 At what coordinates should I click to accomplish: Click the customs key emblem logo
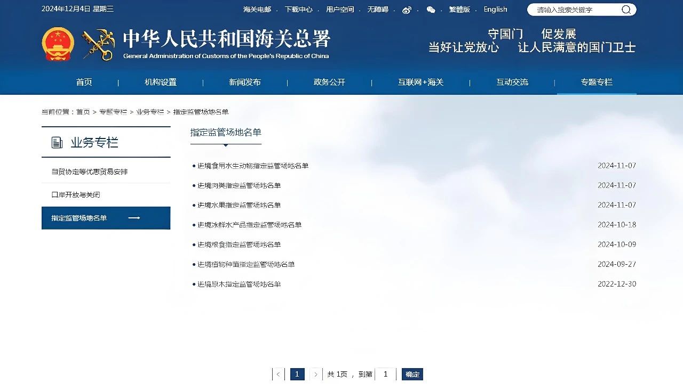click(x=98, y=45)
